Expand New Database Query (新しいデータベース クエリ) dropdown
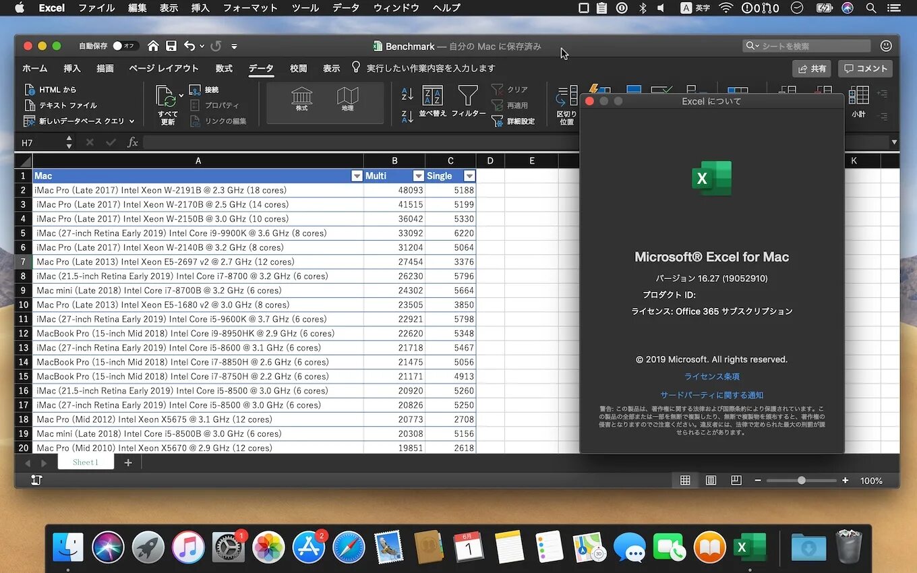917x573 pixels. [x=131, y=121]
